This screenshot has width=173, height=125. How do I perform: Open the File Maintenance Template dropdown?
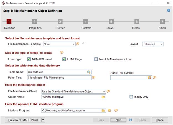pos(73,44)
